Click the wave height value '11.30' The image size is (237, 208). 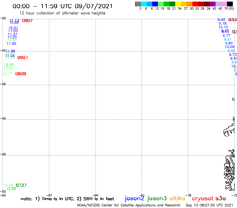click(12, 37)
